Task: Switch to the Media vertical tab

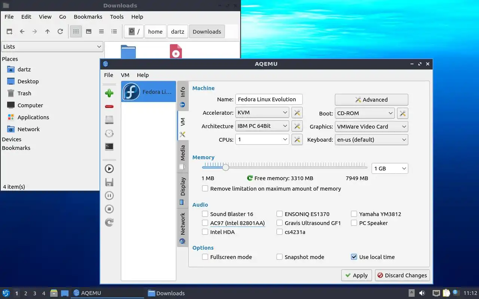Action: [x=183, y=157]
